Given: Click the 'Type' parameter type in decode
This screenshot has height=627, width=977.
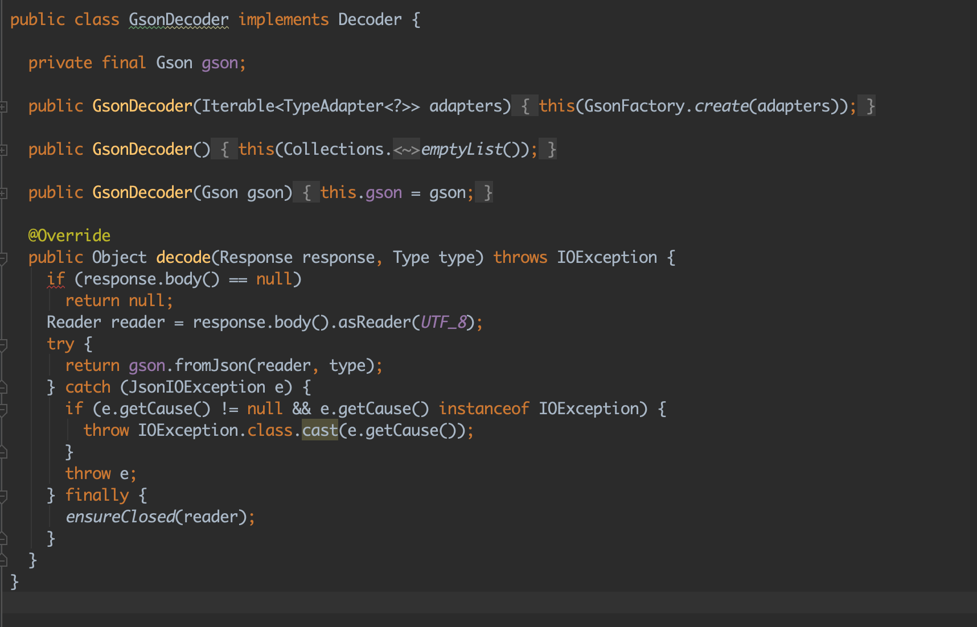Looking at the screenshot, I should coord(411,258).
